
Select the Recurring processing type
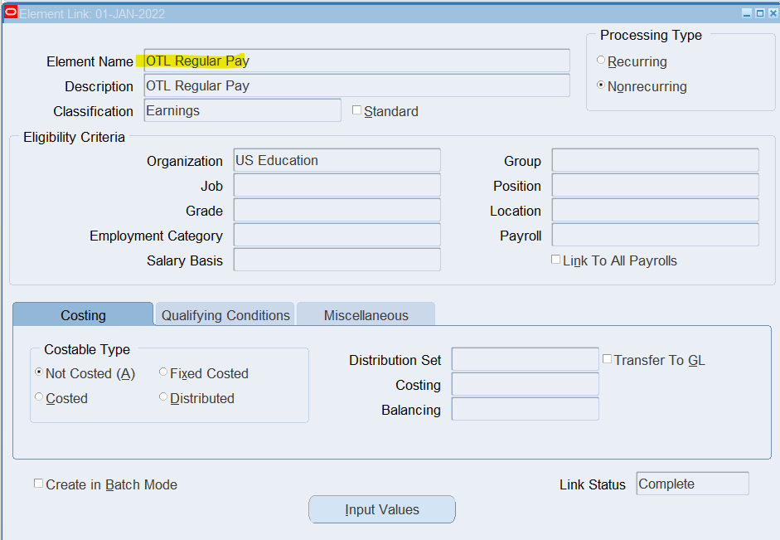pyautogui.click(x=601, y=61)
